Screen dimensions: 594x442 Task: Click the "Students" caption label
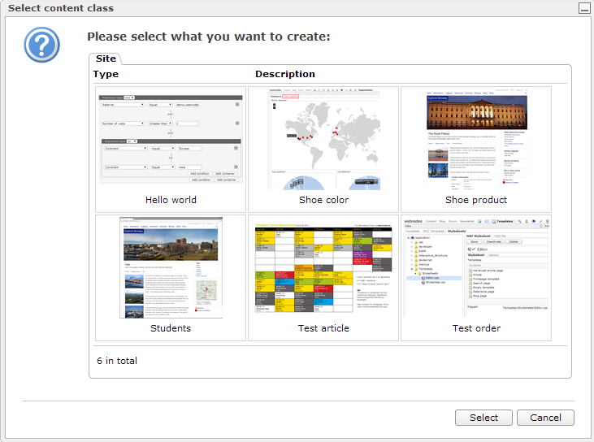click(x=171, y=328)
